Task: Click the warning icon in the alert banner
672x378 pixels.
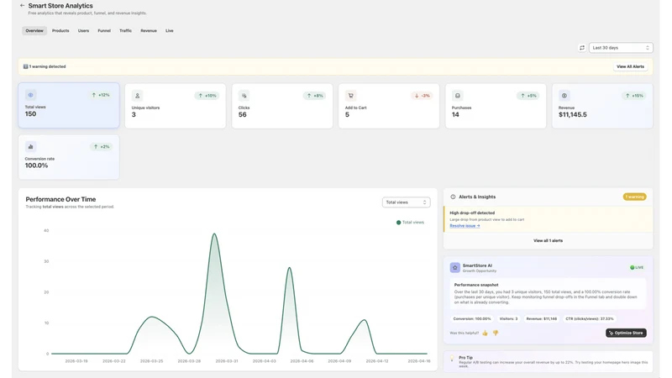Action: [x=25, y=66]
